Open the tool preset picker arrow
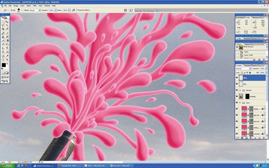 click(8, 10)
